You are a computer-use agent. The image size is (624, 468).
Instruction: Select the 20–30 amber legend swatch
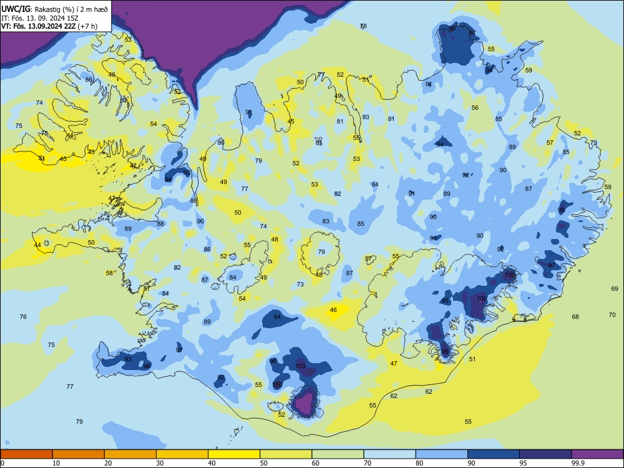click(x=130, y=454)
